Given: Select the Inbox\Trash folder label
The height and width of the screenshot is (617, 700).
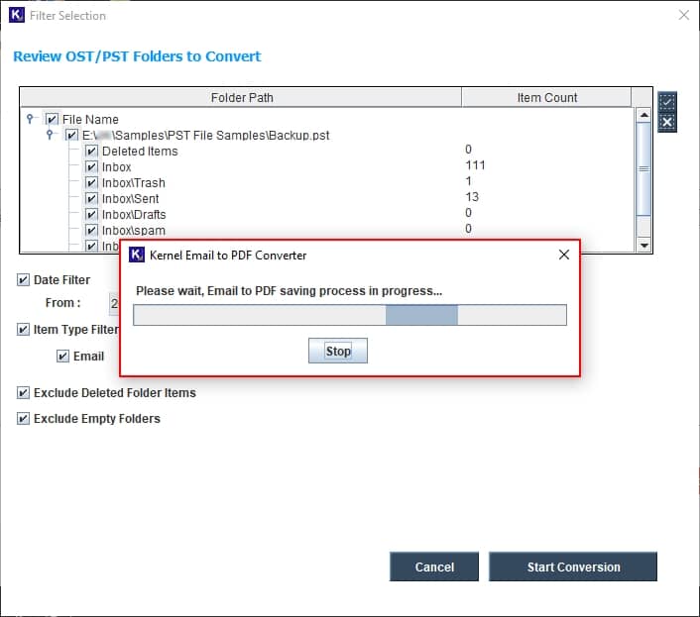Looking at the screenshot, I should (134, 183).
